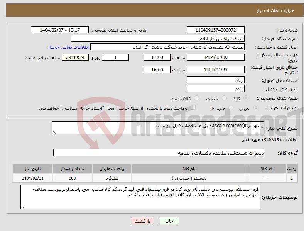Click the need date cell 1404/02/31
Image resolution: width=304 pixels, height=231 pixels.
(x=32, y=178)
